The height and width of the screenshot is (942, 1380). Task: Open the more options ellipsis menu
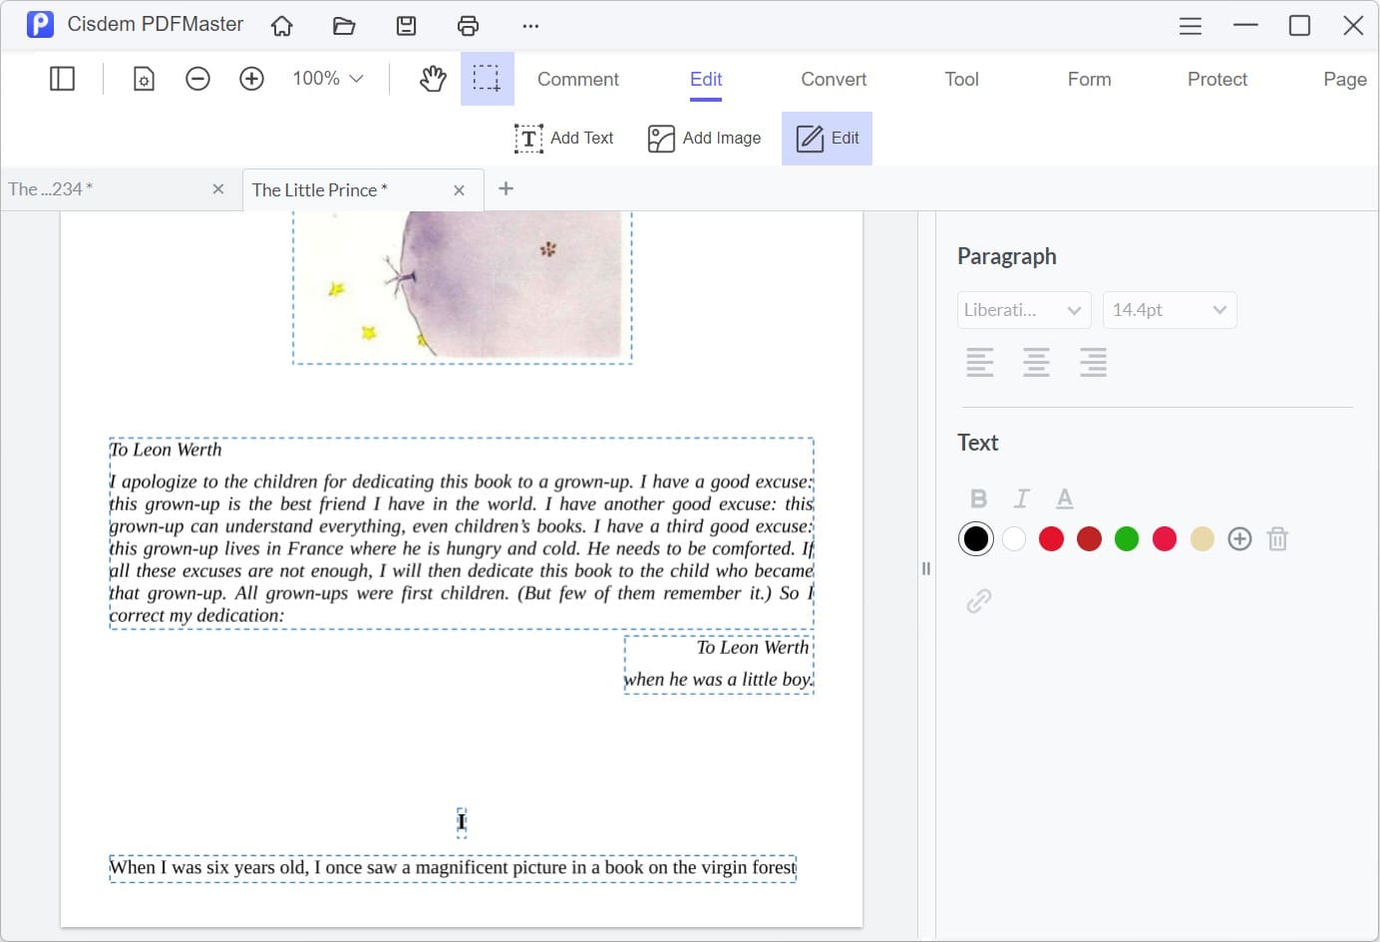point(530,26)
